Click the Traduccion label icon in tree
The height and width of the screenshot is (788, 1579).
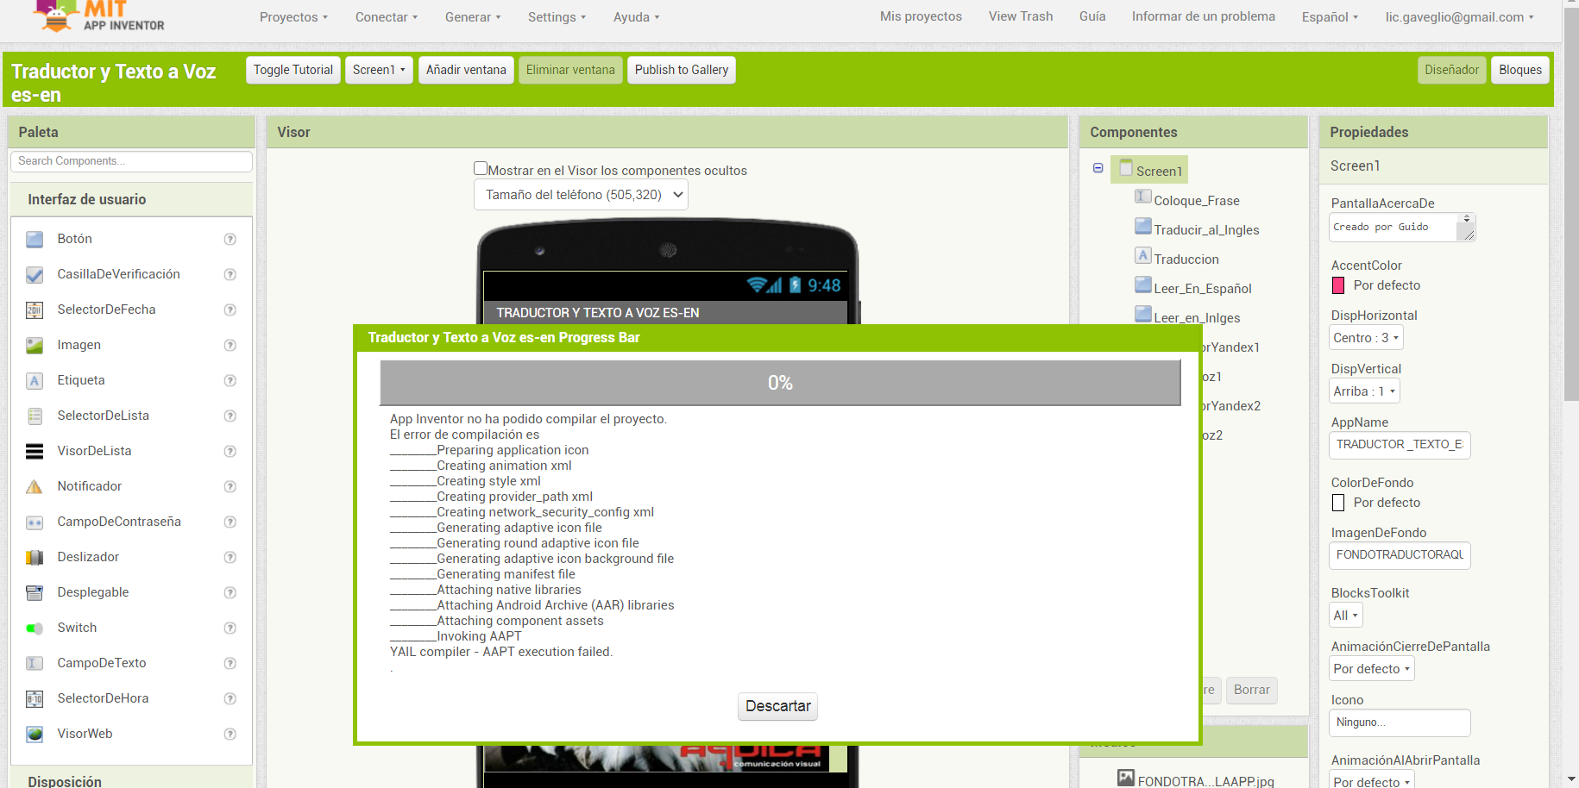point(1143,255)
